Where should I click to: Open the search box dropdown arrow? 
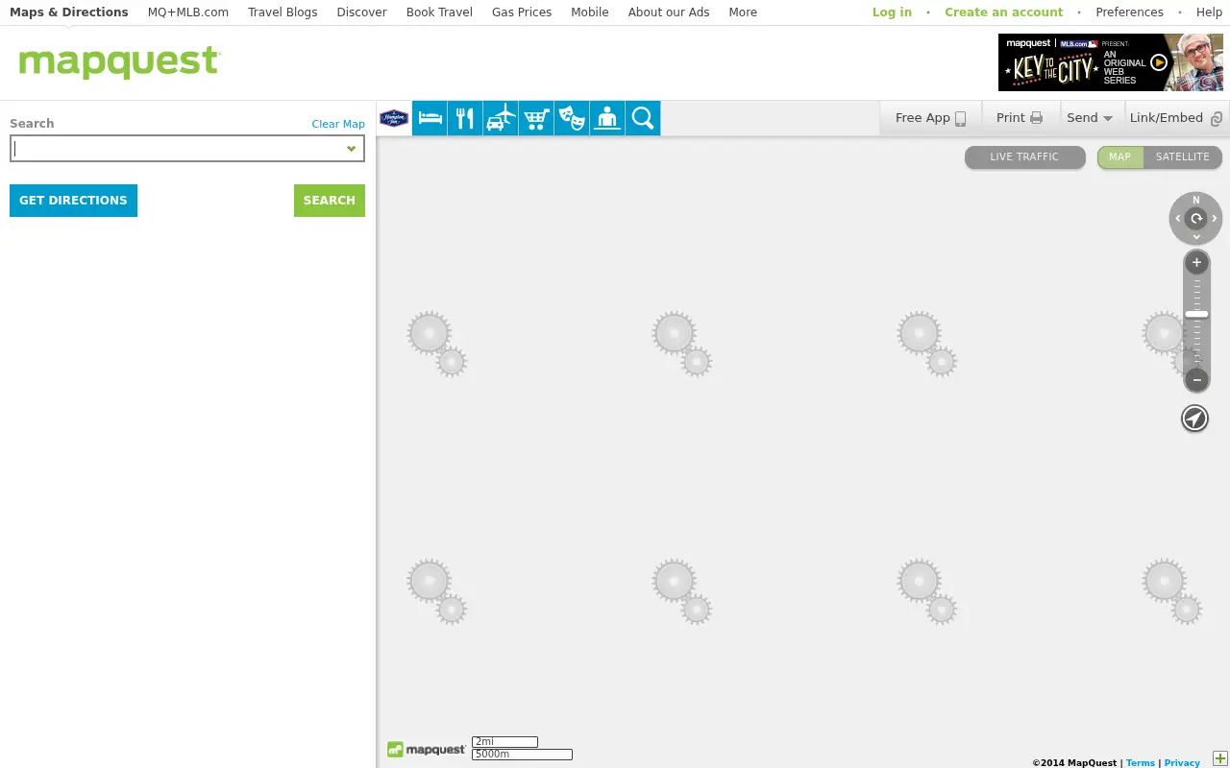point(352,149)
